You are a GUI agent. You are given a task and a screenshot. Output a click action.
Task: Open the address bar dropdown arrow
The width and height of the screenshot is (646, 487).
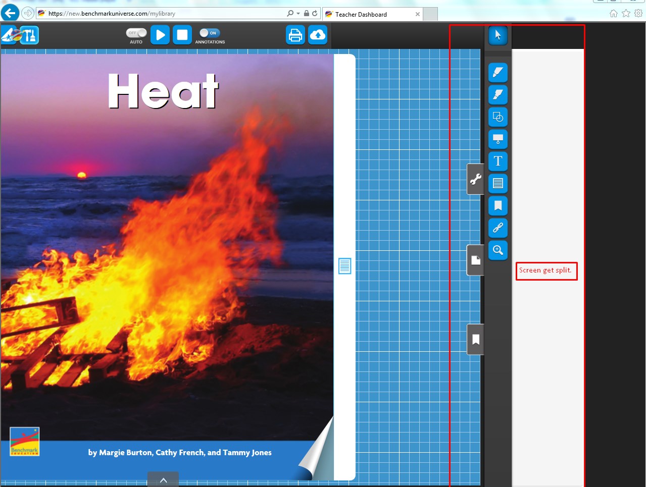tap(298, 14)
